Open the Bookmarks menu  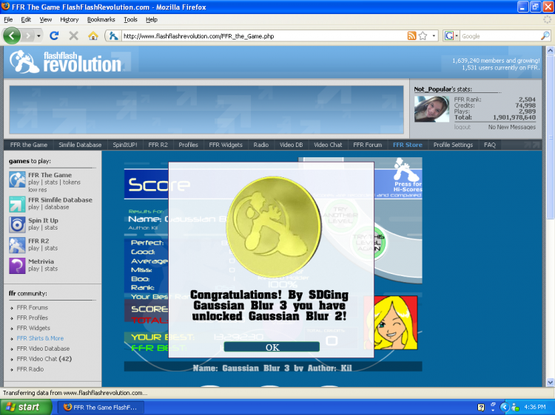[x=101, y=19]
